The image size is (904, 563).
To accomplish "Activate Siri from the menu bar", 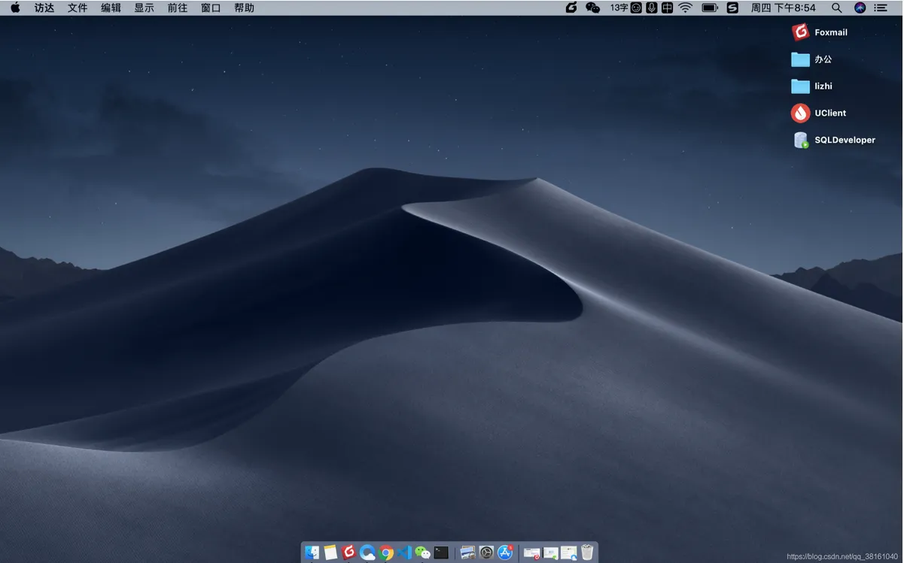I will coord(860,8).
